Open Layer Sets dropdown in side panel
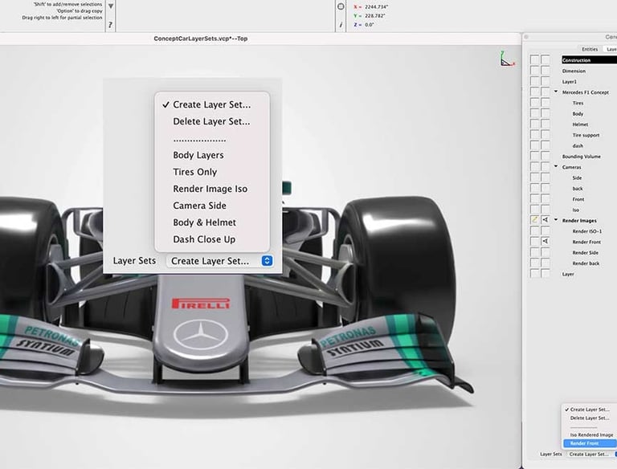Viewport: 617px width, 469px height. pyautogui.click(x=592, y=454)
